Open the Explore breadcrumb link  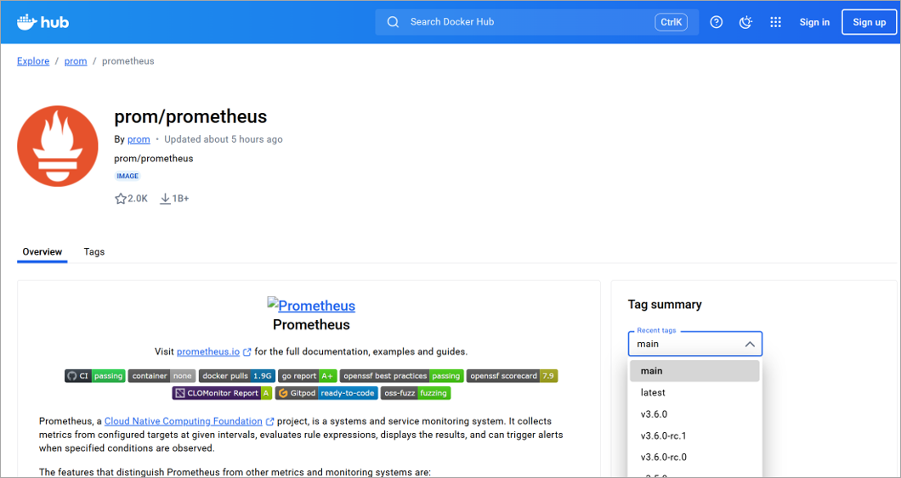[x=33, y=61]
